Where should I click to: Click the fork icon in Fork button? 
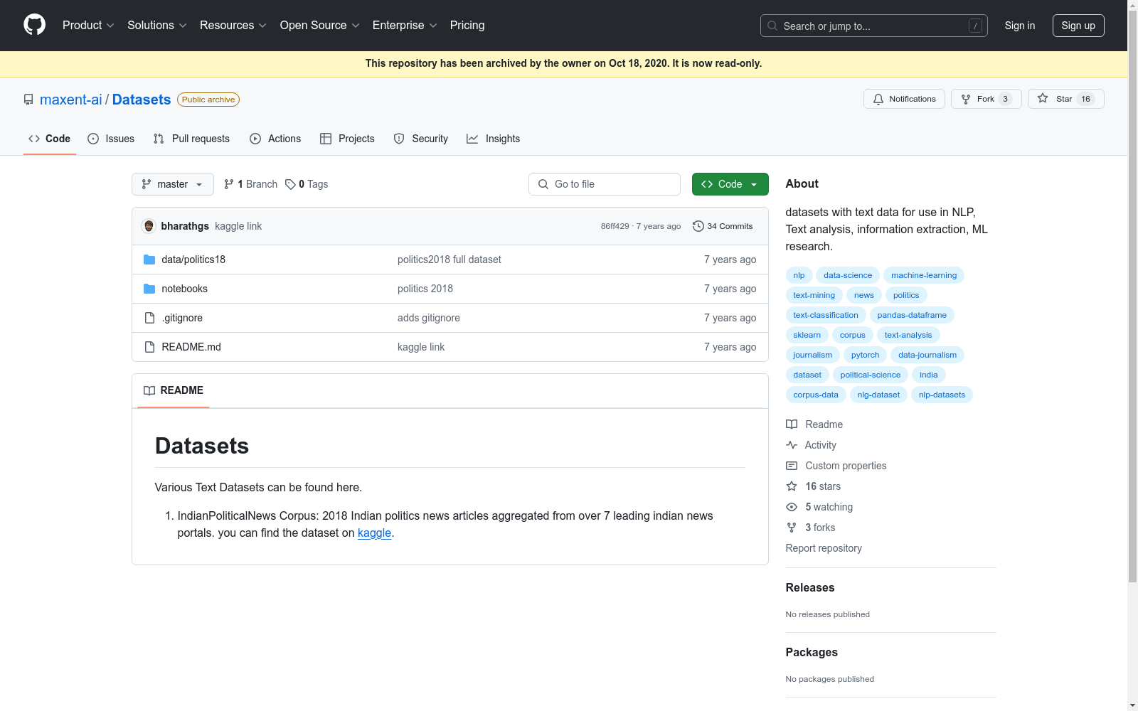(x=966, y=100)
